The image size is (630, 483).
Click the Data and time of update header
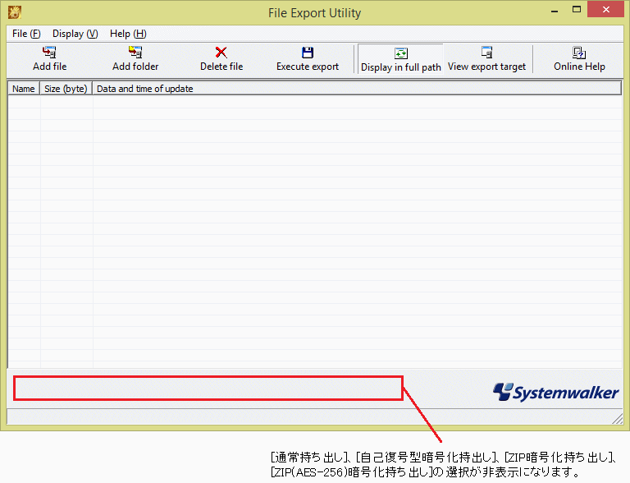357,89
